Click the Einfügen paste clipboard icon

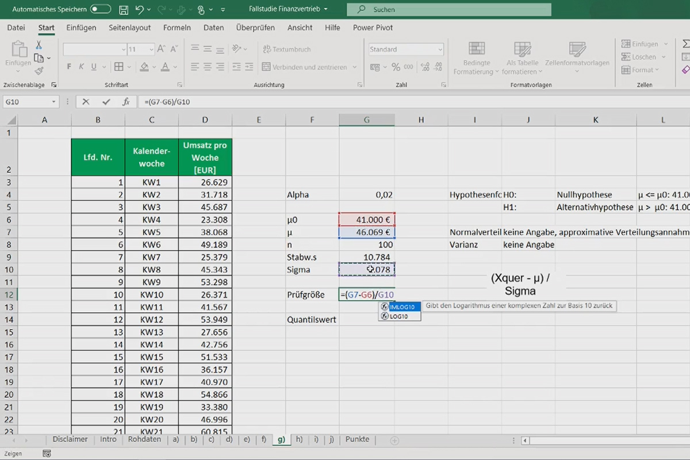coord(18,51)
